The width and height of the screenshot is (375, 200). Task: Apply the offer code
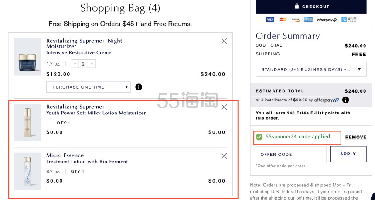[x=348, y=154]
